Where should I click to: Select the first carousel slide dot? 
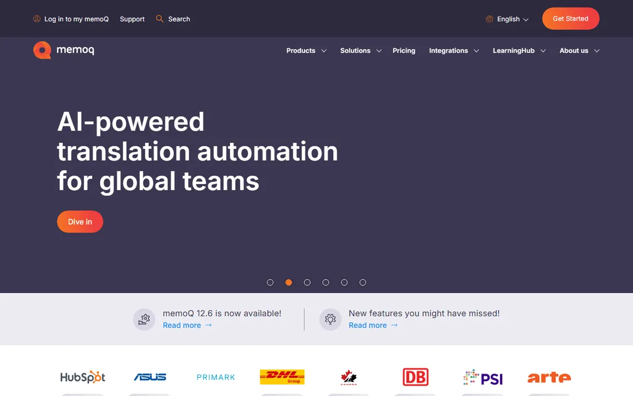click(x=270, y=283)
